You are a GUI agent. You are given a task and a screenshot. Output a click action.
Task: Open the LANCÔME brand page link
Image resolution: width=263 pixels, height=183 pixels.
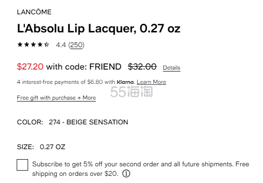34,12
